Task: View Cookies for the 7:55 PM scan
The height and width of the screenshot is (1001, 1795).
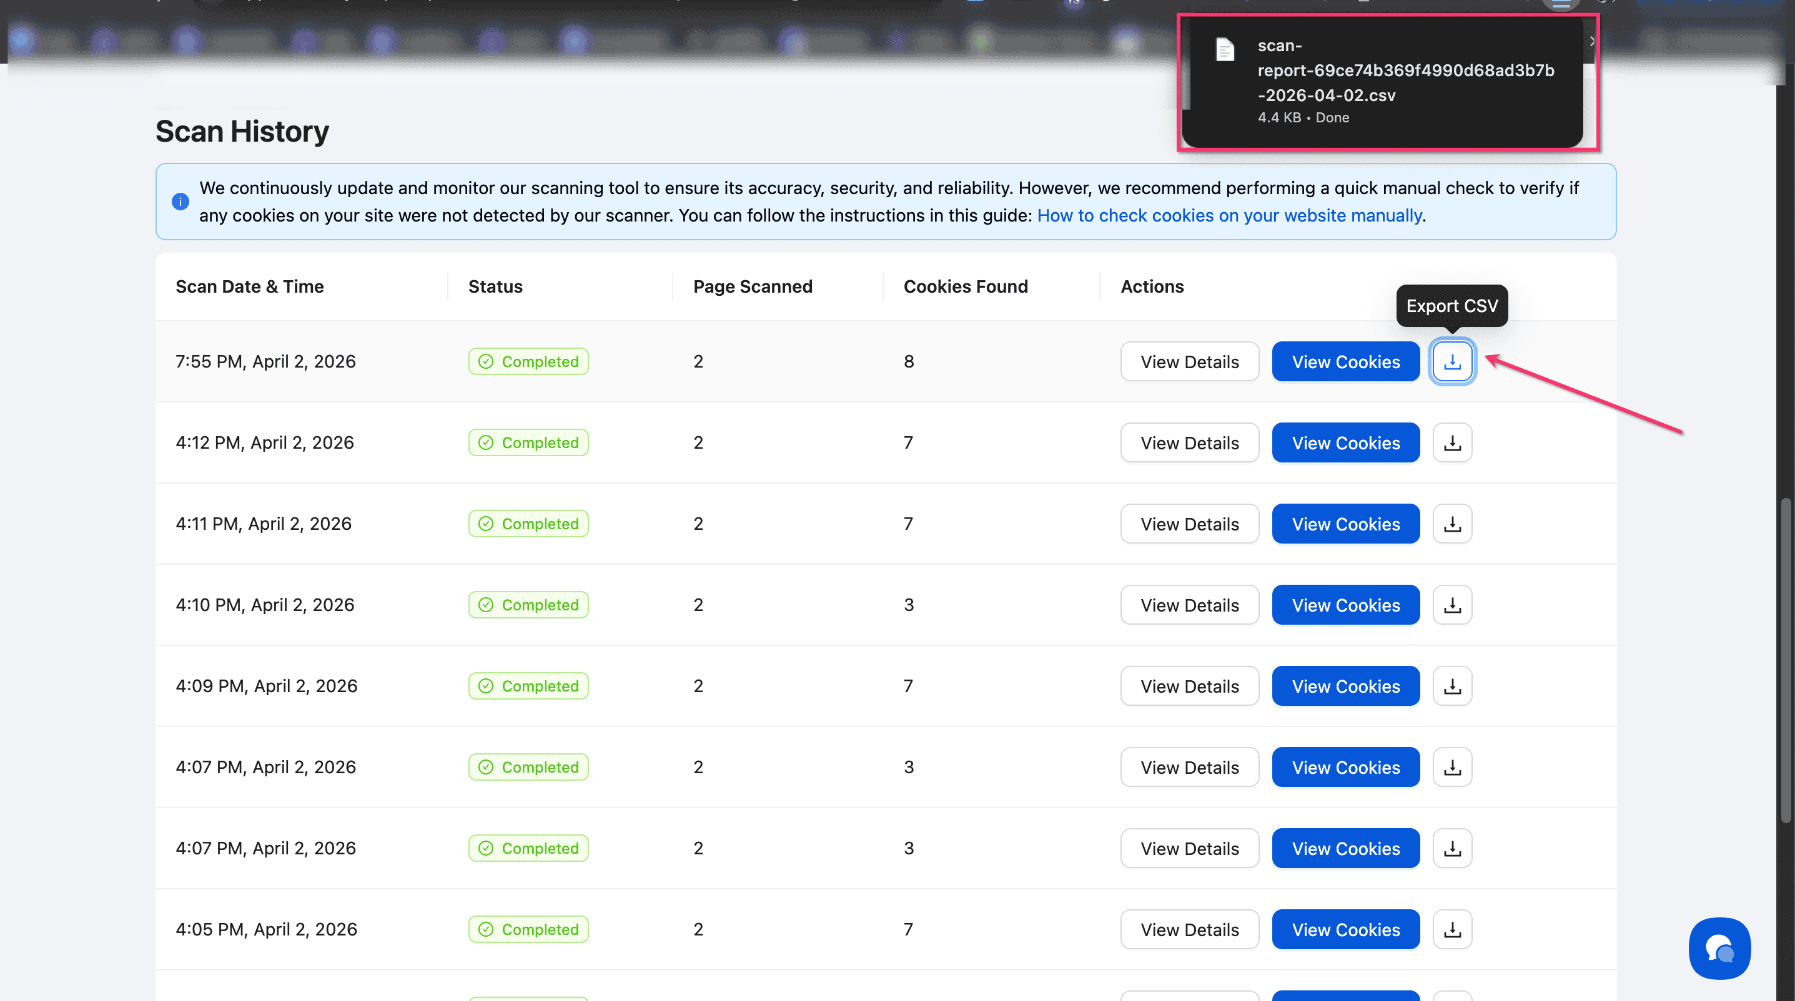Action: pos(1345,361)
